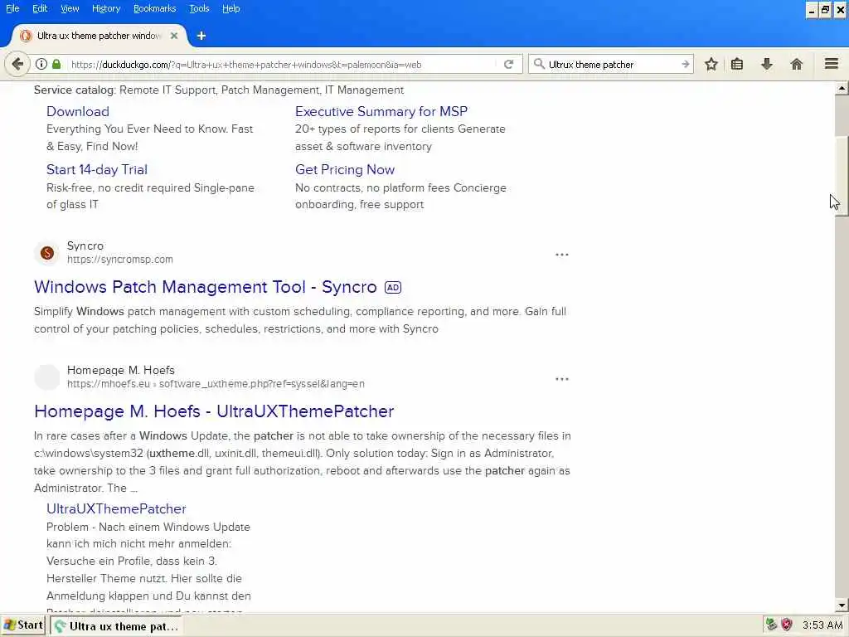Open Executive Summary for MSP link
This screenshot has height=637, width=849.
[381, 111]
